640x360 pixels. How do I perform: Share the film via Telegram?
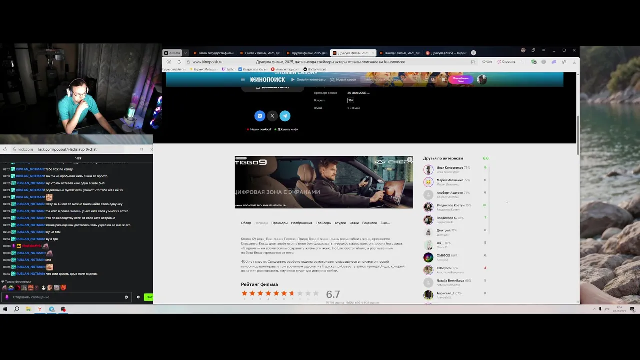[285, 116]
